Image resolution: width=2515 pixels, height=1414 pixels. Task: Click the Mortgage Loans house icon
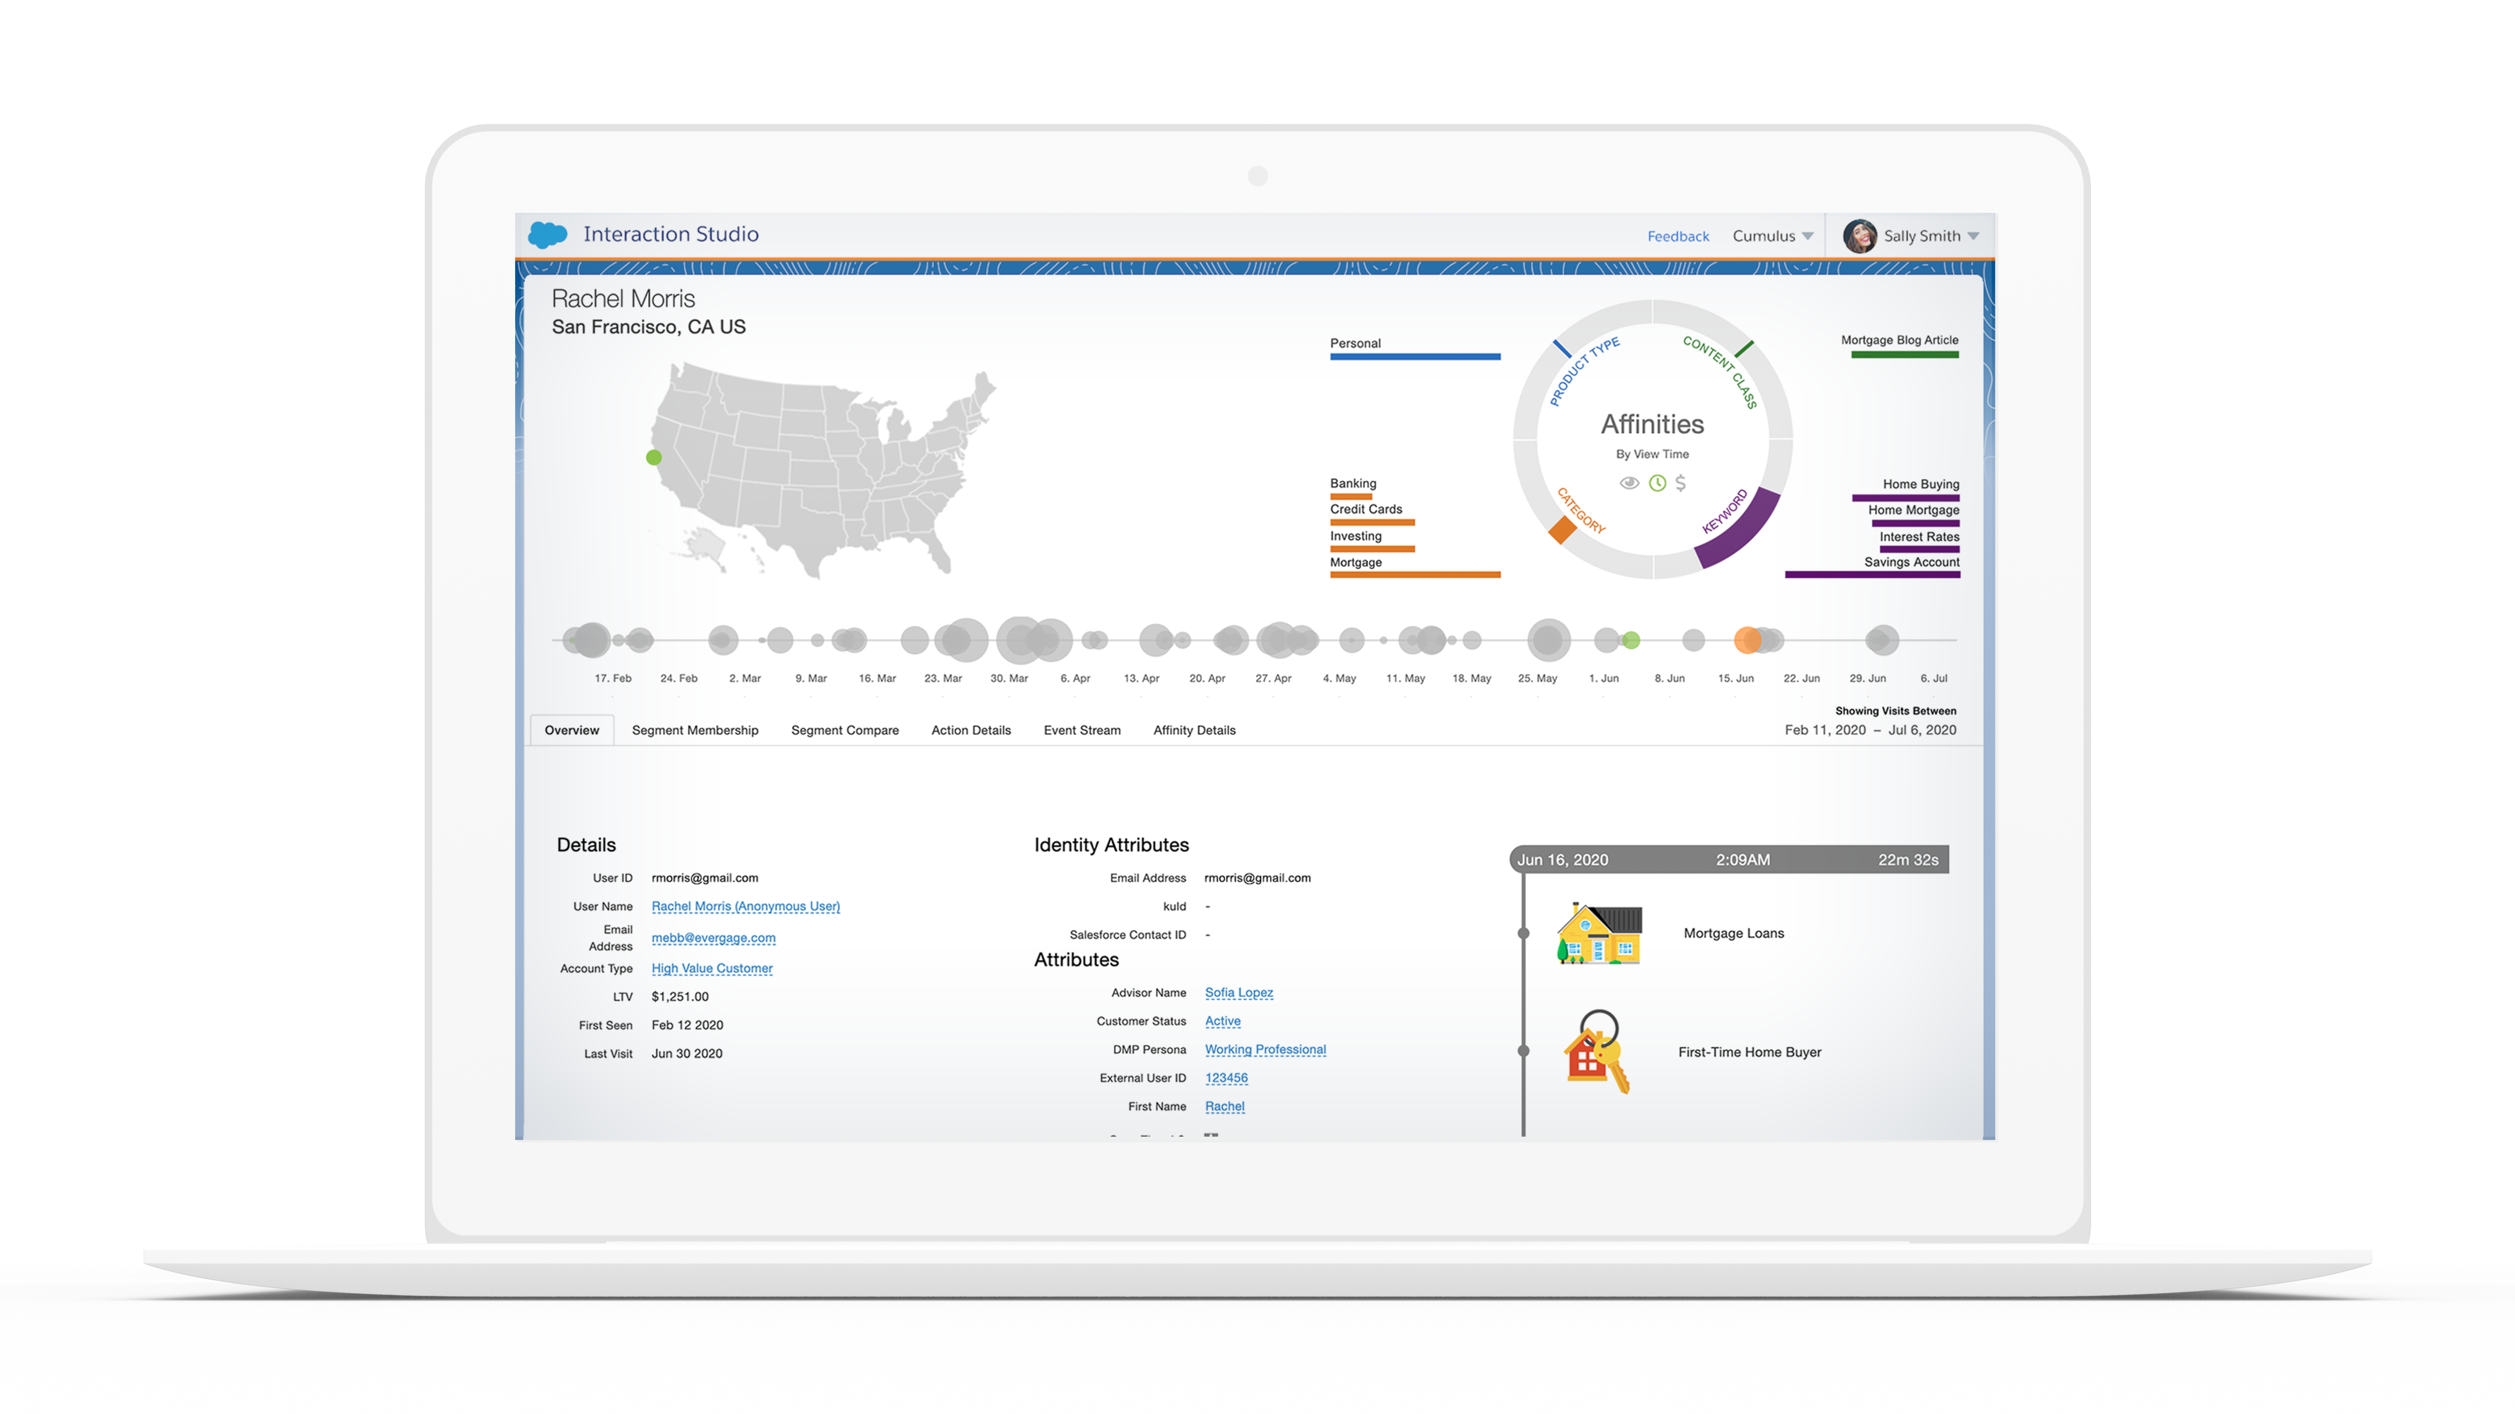1598,934
